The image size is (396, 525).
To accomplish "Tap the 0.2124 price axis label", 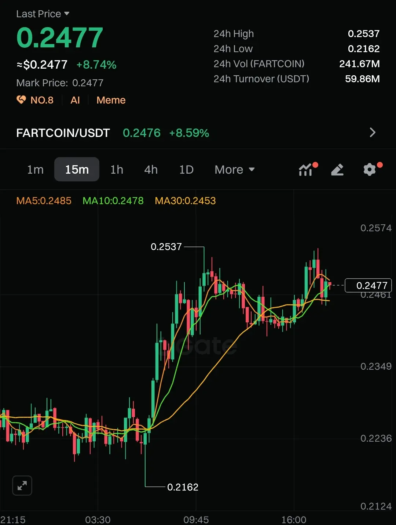I will click(376, 506).
